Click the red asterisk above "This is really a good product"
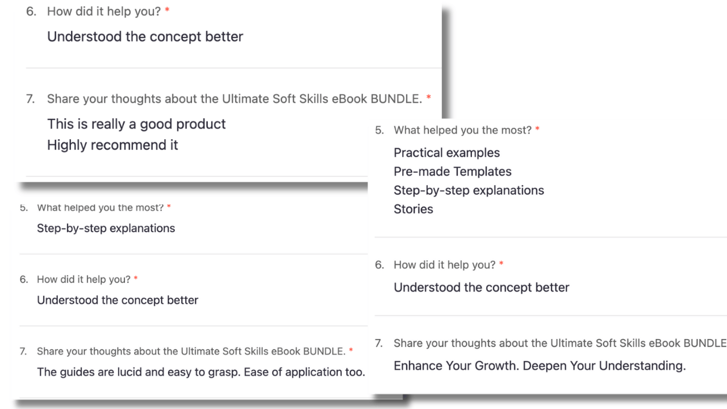 tap(428, 98)
